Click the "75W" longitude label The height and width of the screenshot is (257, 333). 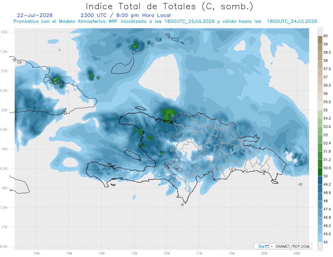[69, 253]
